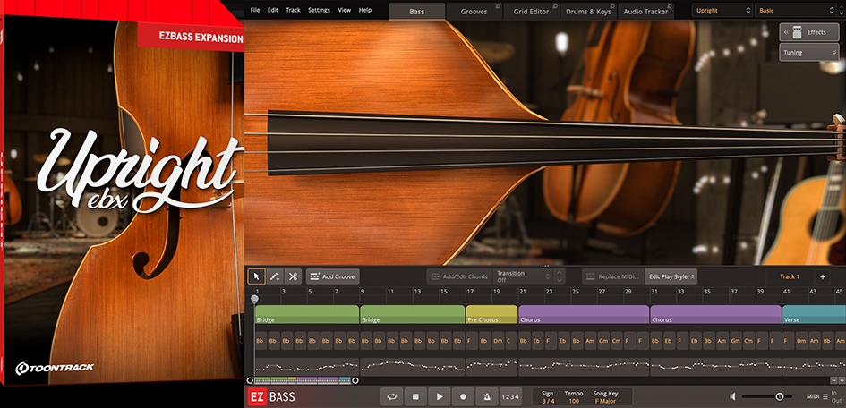Screen dimensions: 846x408
Task: Start playback with the play button
Action: [440, 396]
